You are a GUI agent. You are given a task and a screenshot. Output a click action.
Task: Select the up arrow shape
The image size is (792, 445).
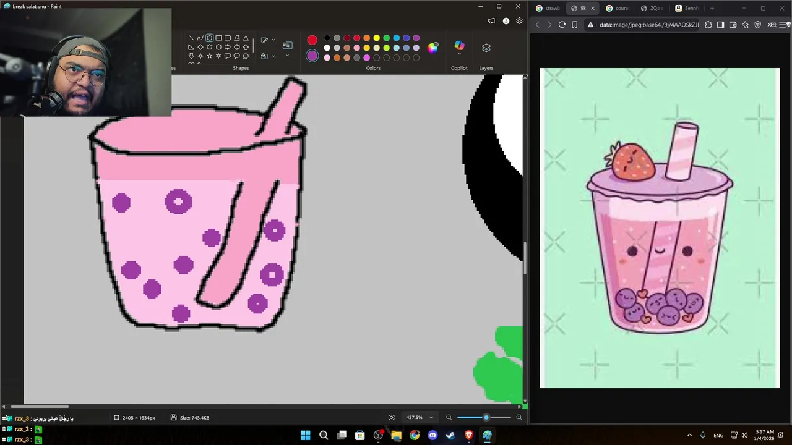click(x=246, y=47)
